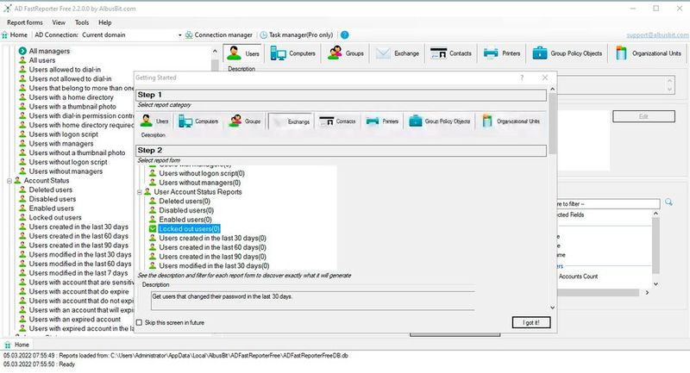Click Group Policy Objects in Getting Started dialog
The width and height of the screenshot is (690, 373).
439,121
